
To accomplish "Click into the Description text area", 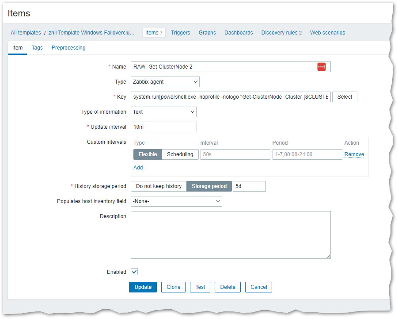I will point(230,234).
